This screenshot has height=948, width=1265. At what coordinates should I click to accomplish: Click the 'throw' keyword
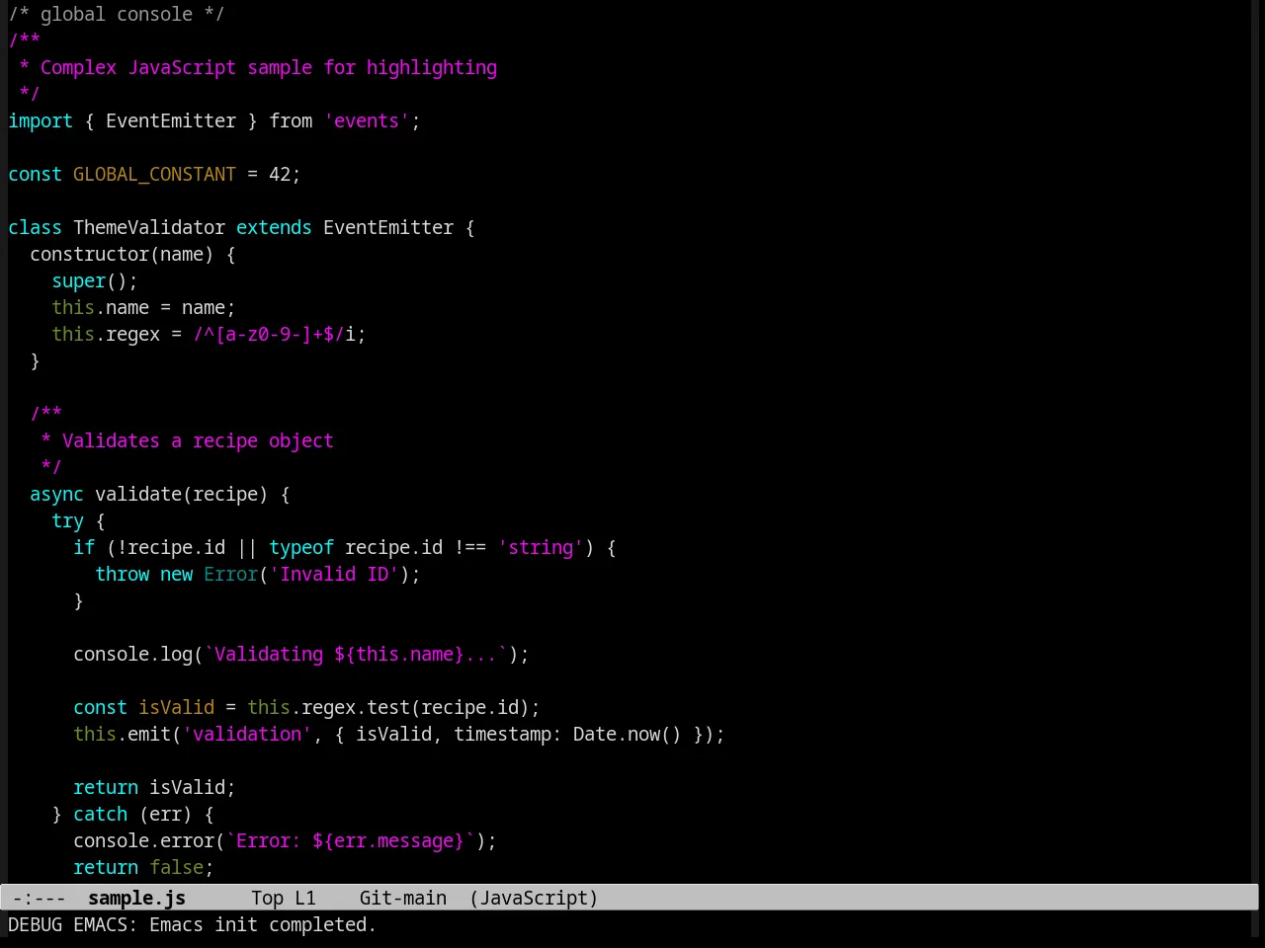(122, 574)
